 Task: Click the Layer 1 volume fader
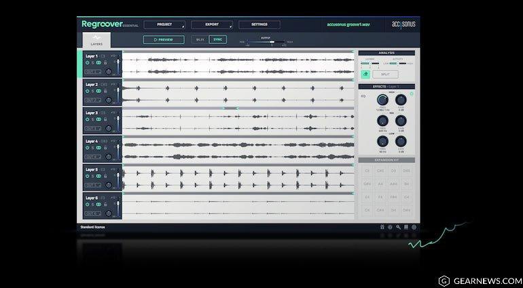click(x=118, y=68)
